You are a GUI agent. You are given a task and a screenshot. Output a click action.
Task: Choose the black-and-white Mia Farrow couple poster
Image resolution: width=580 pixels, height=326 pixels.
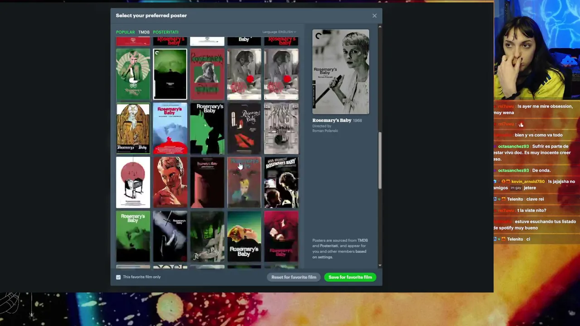click(281, 182)
